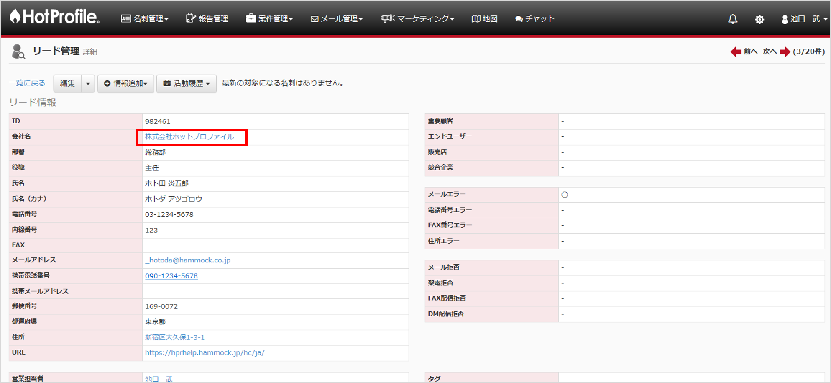Open company link 株式会社ホットプロファイル

(x=189, y=137)
